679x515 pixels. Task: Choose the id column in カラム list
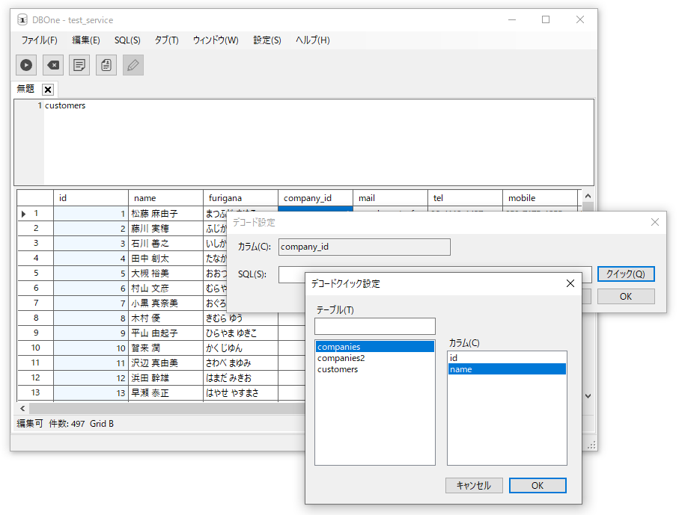[454, 358]
